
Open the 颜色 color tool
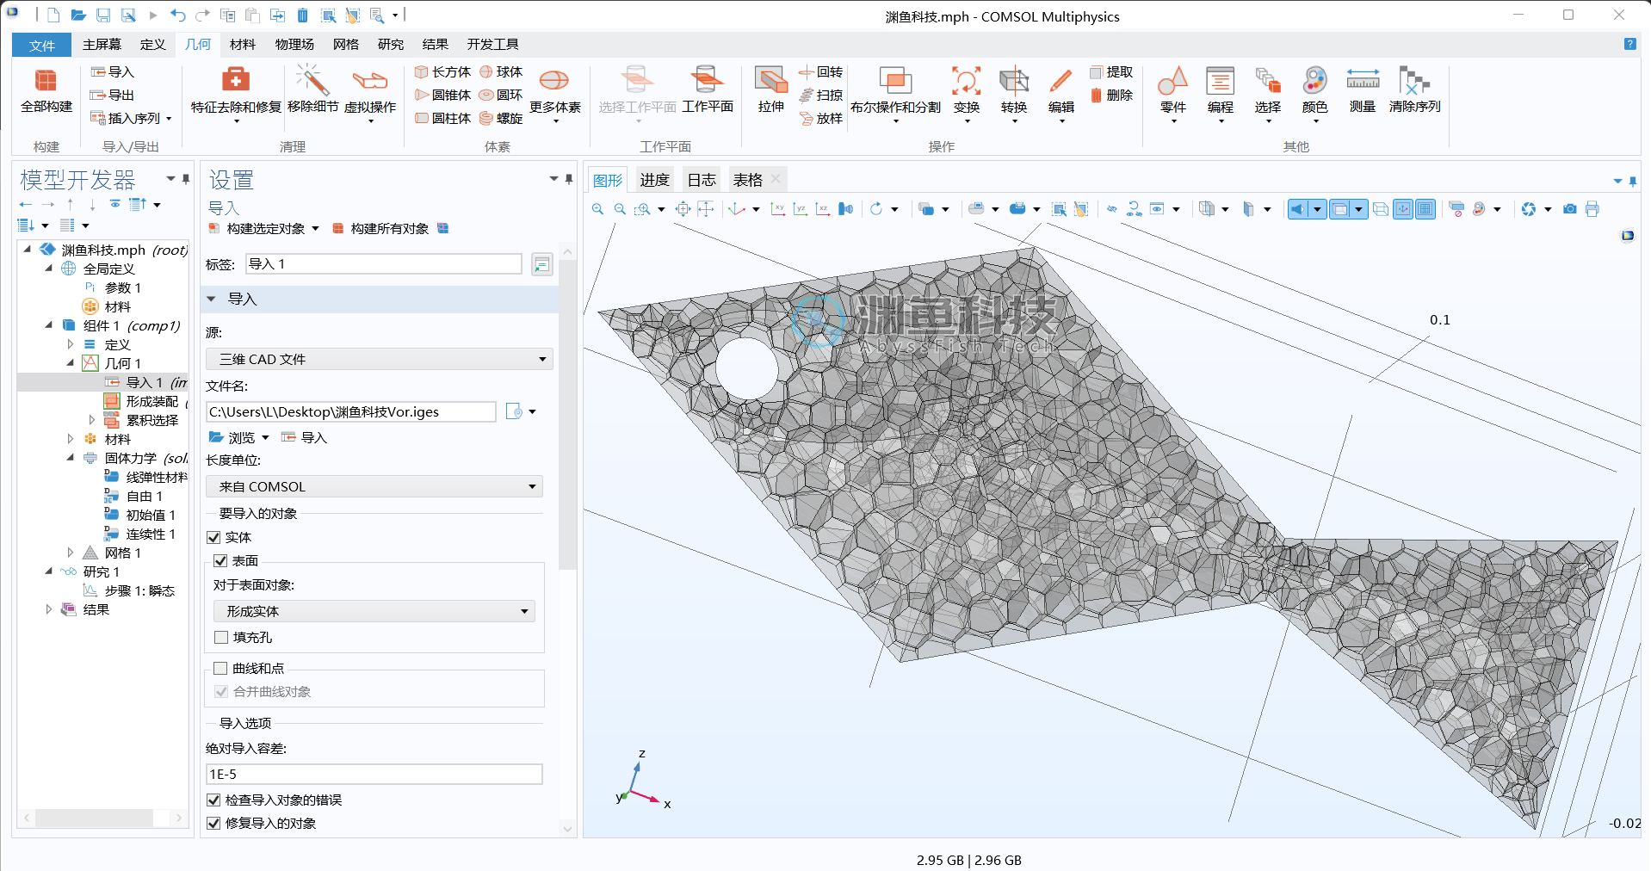1315,94
